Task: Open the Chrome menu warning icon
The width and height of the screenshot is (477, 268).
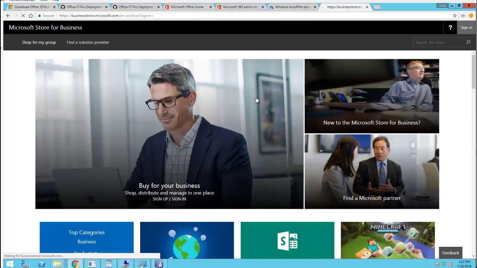Action: click(x=471, y=16)
